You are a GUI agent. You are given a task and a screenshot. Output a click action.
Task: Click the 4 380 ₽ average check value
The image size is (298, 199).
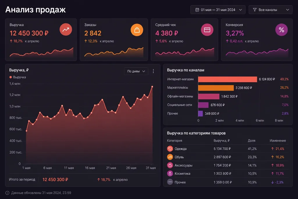click(166, 33)
